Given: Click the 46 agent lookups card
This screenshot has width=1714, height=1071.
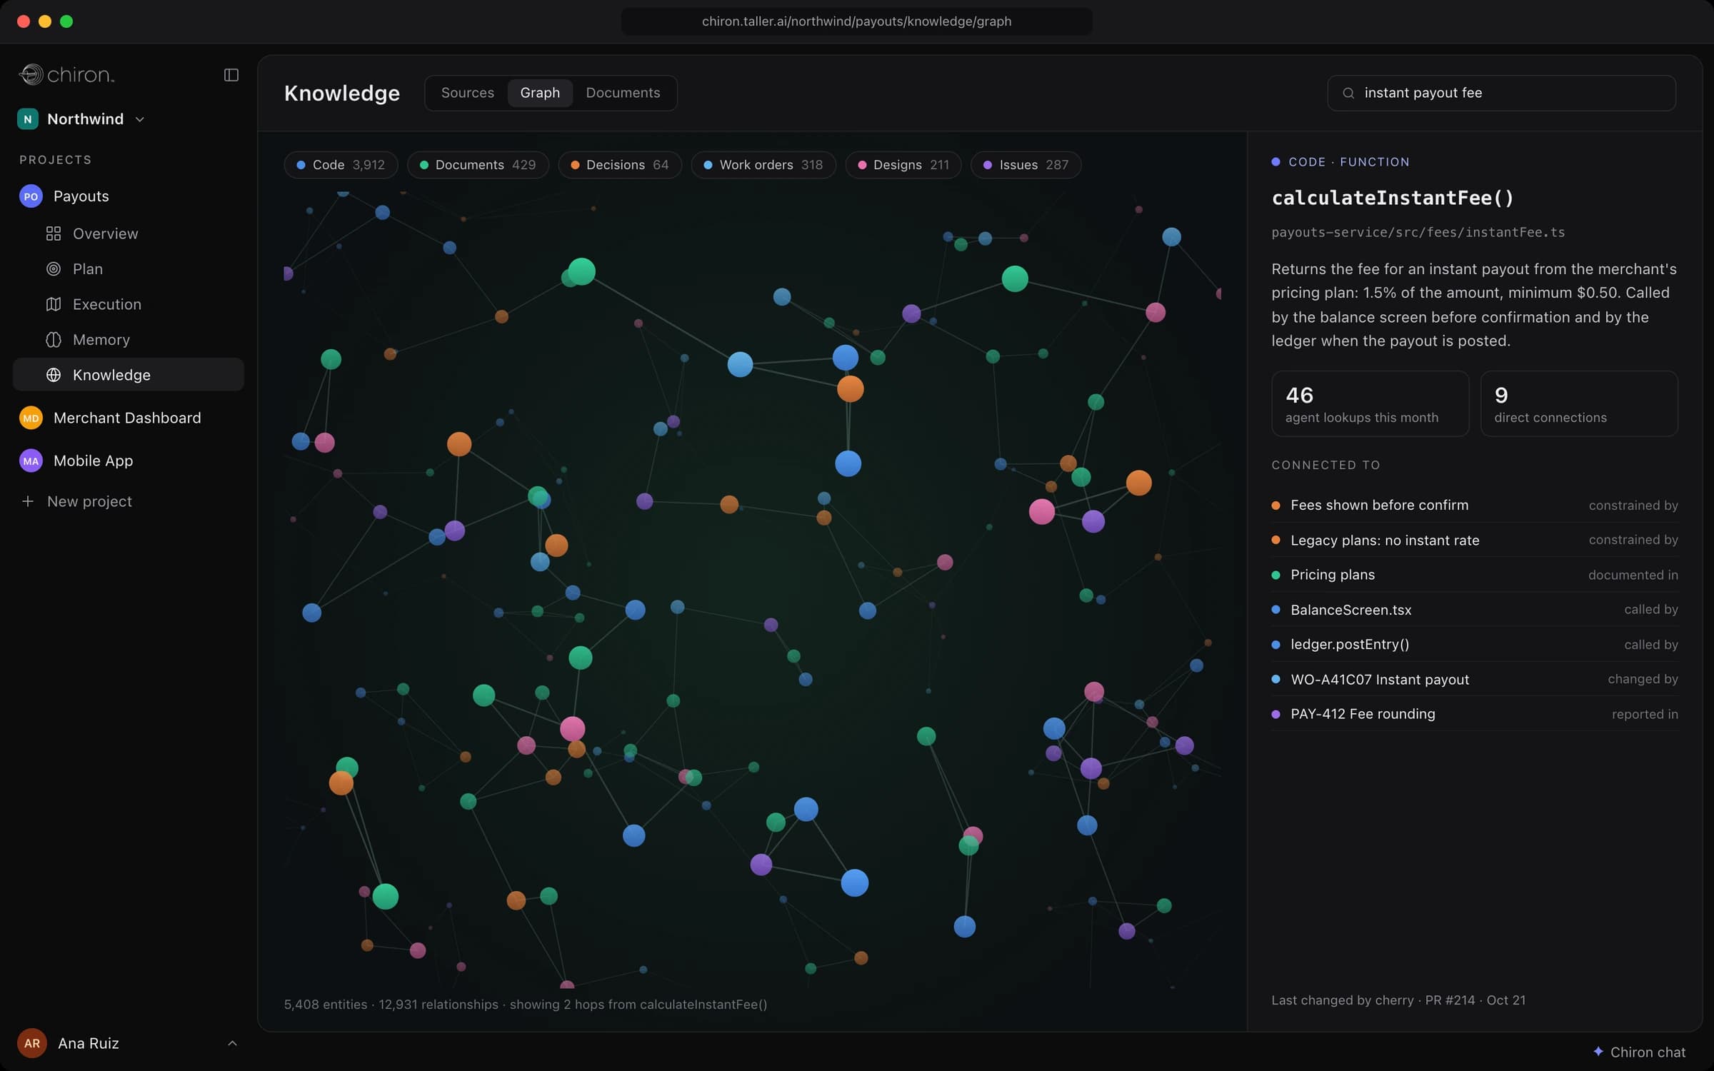Looking at the screenshot, I should (x=1370, y=403).
